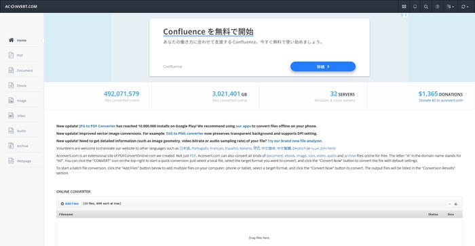Open the PDF sidebar menu label

tap(20, 56)
